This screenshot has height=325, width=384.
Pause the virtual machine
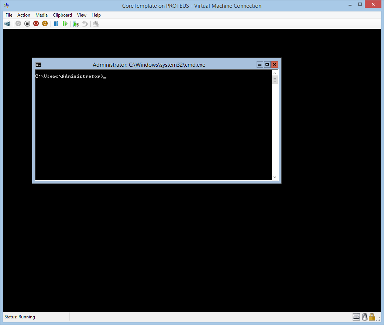tap(56, 24)
